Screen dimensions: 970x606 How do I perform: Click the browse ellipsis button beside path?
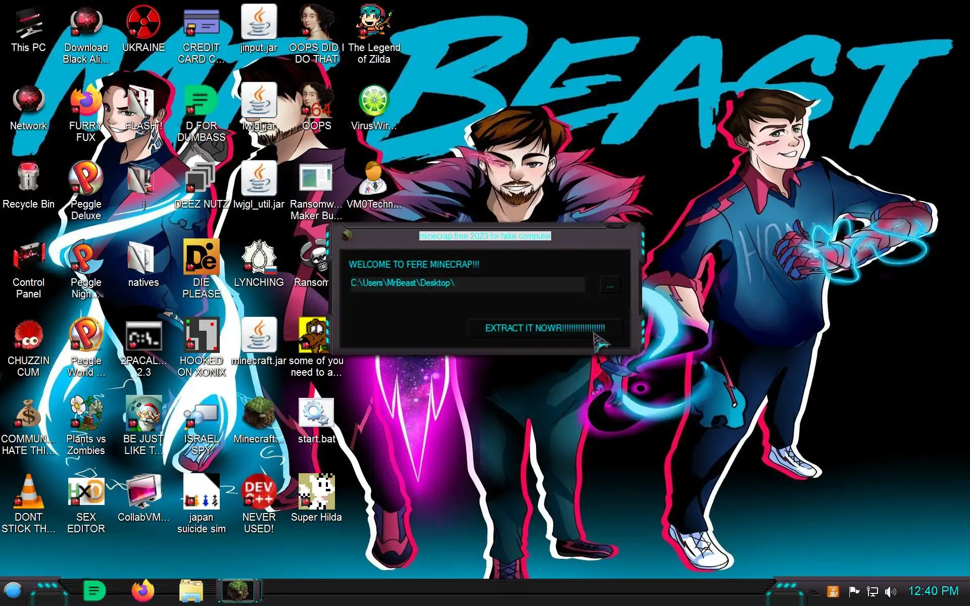click(610, 285)
